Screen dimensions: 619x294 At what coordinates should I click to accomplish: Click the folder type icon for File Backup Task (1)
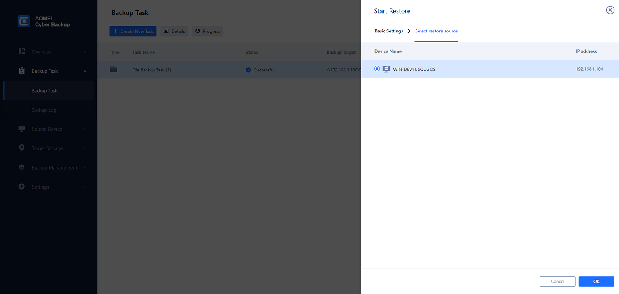(113, 70)
